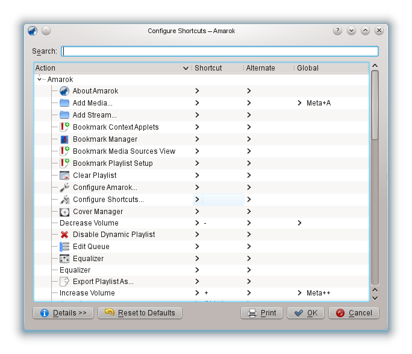This screenshot has height=354, width=412.
Task: Click the Add Media folder icon
Action: pos(64,103)
